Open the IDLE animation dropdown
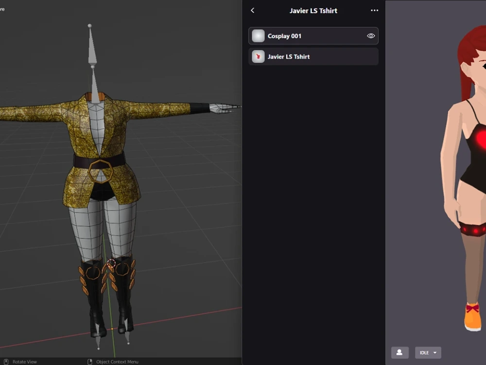The image size is (486, 365). pyautogui.click(x=428, y=352)
